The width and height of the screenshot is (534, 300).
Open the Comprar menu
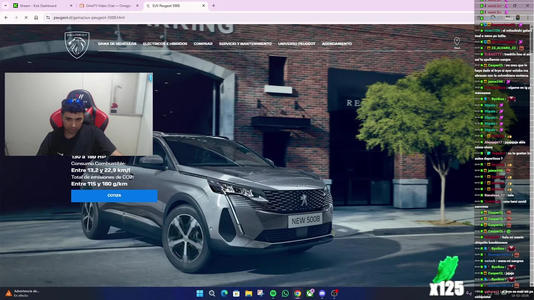(203, 44)
